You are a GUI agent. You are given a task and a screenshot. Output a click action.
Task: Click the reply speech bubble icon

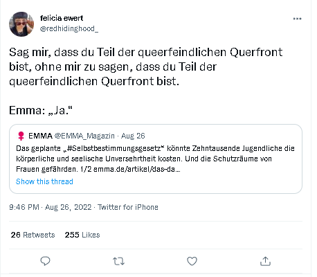[x=45, y=261]
